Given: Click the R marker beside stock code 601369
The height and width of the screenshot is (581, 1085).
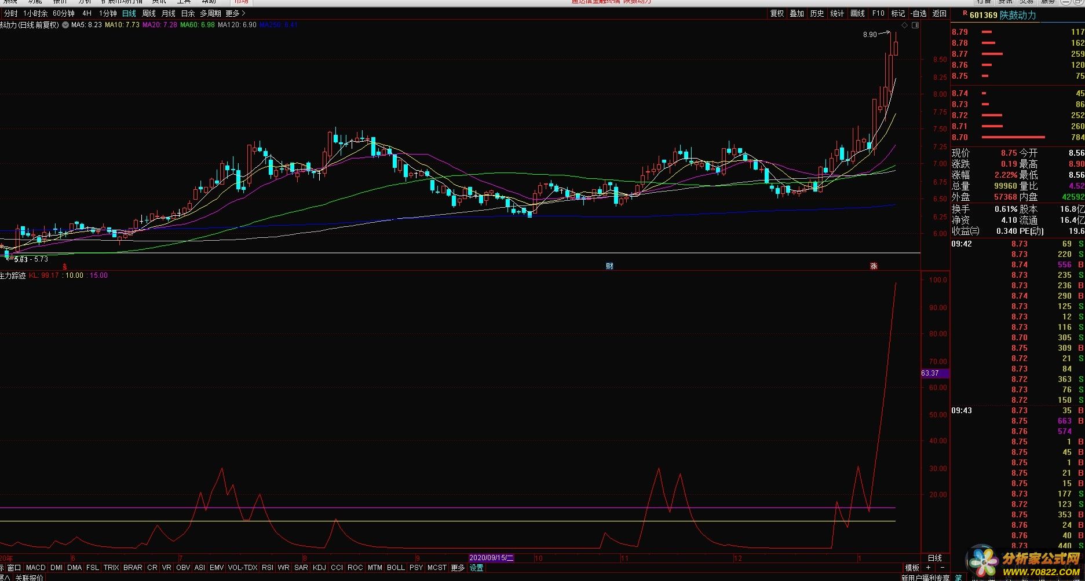Looking at the screenshot, I should (x=965, y=13).
